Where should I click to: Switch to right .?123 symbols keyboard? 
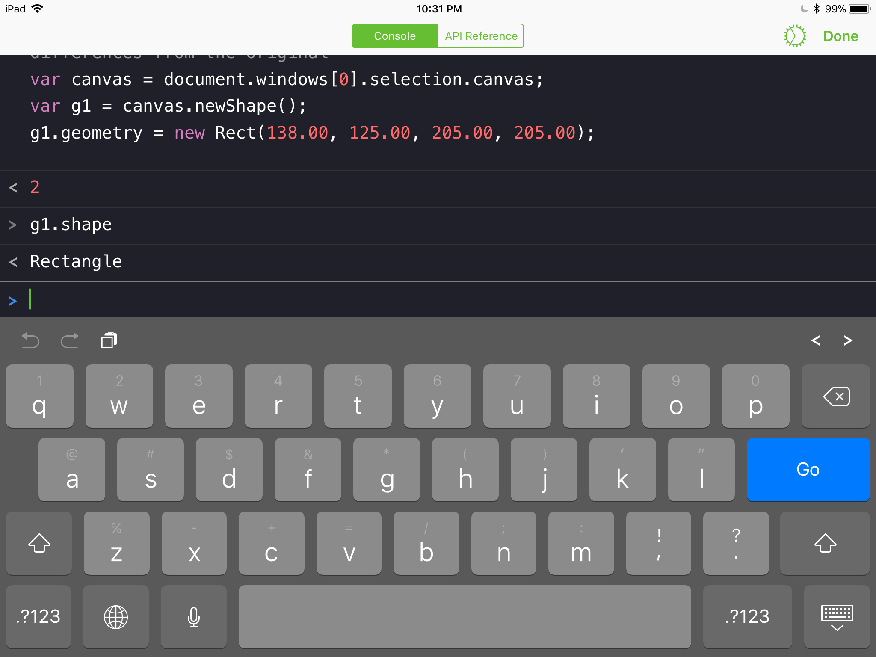pyautogui.click(x=747, y=617)
